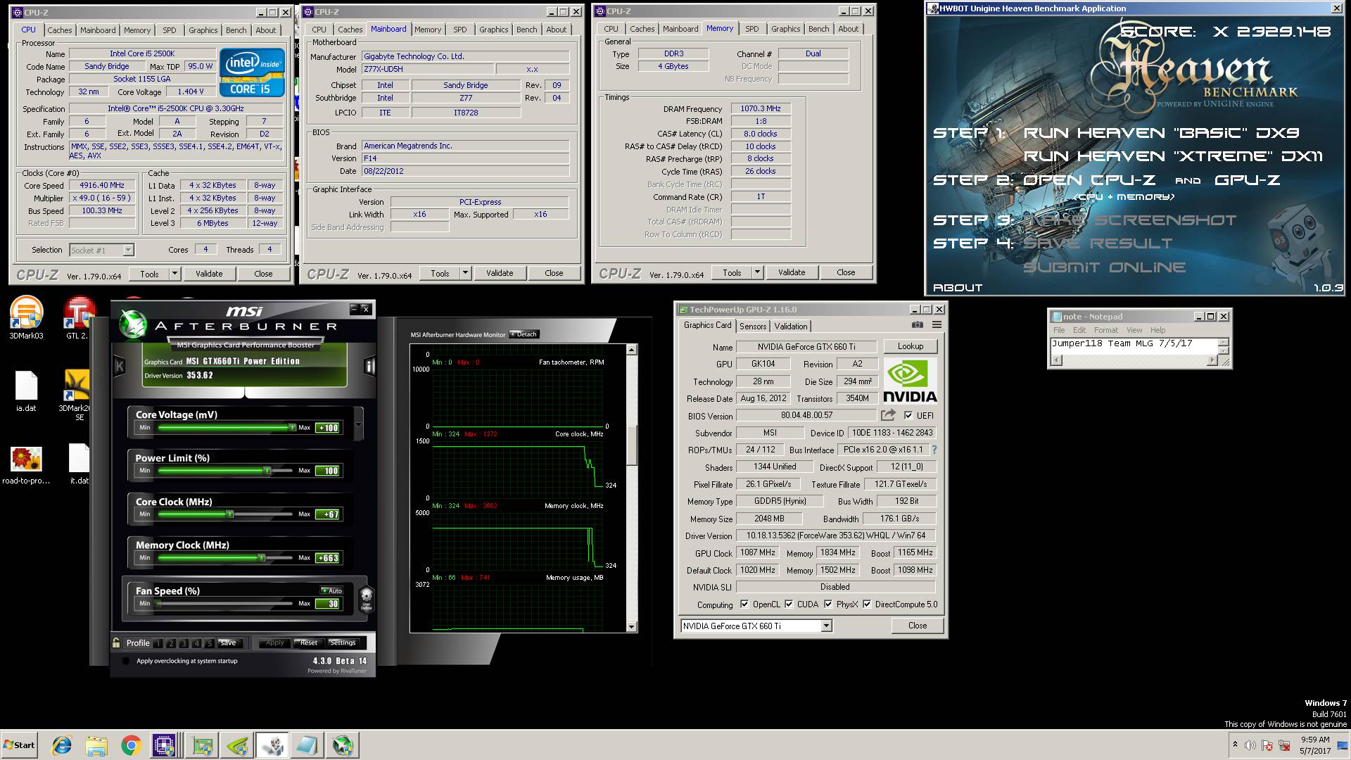The image size is (1351, 760).
Task: Open the GPU-Z hamburger menu icon
Action: [937, 325]
